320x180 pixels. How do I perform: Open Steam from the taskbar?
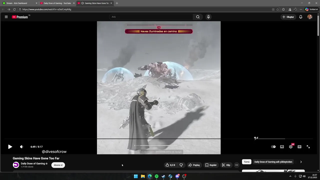click(163, 176)
